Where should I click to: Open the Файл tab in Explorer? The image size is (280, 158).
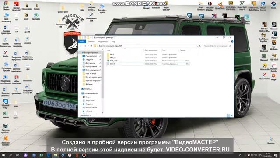point(82,42)
